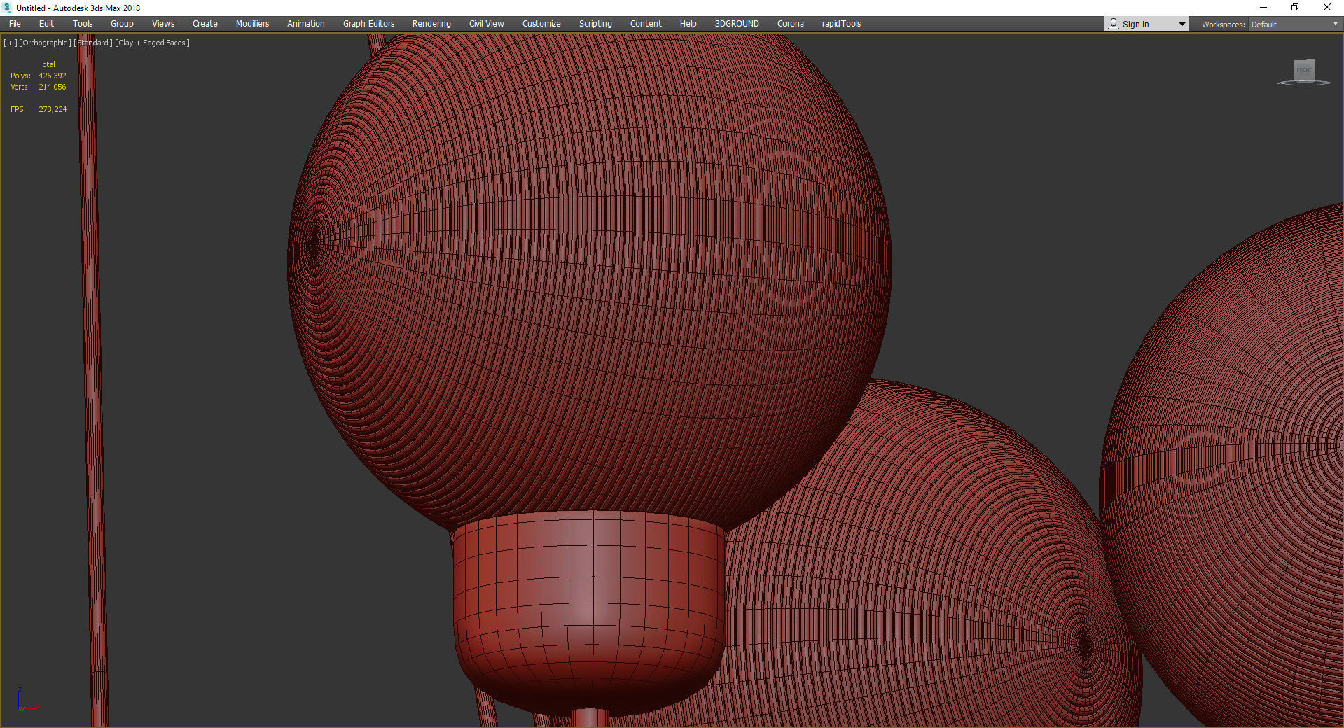The image size is (1344, 728).
Task: Restore down the 3ds Max window
Action: [1295, 8]
